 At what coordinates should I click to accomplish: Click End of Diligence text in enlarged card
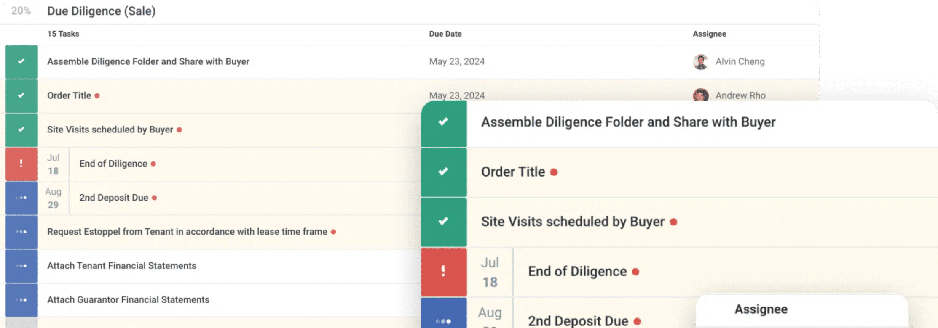tap(577, 272)
